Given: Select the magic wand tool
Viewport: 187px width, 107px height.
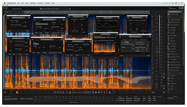Looking at the screenshot, I should tap(107, 92).
